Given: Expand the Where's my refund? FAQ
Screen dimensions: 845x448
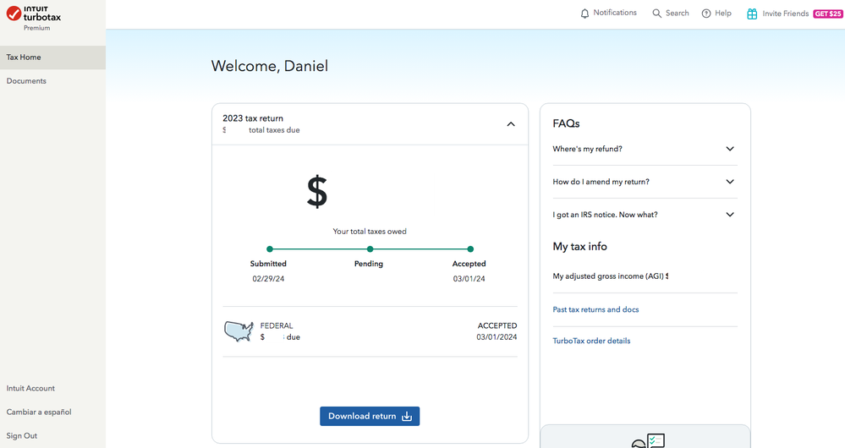Looking at the screenshot, I should click(x=645, y=149).
